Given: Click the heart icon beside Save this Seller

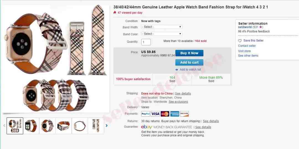Looking at the screenshot, I should coord(240,41).
